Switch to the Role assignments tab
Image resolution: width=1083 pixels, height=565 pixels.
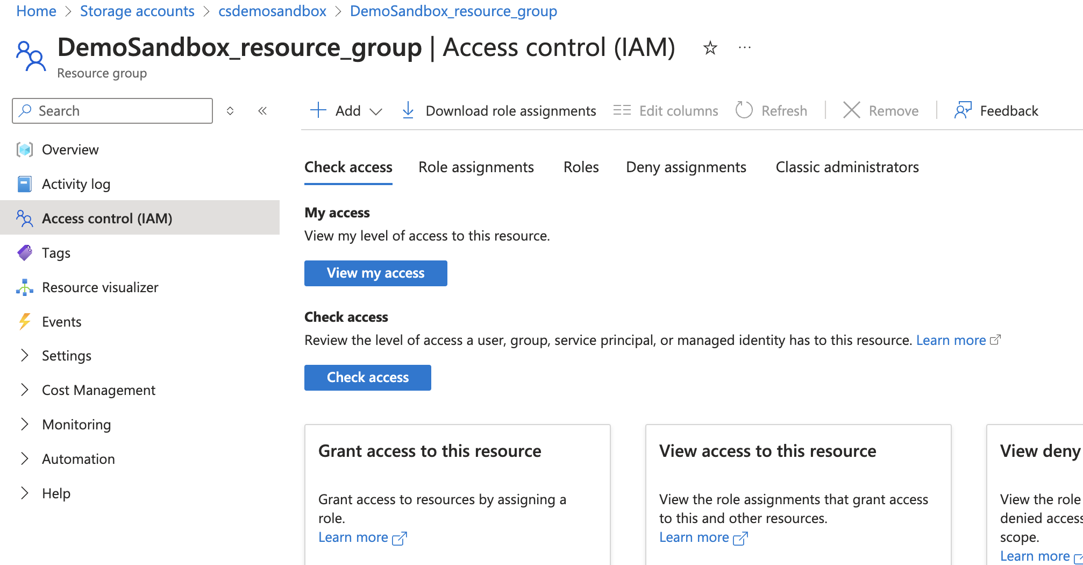coord(476,167)
